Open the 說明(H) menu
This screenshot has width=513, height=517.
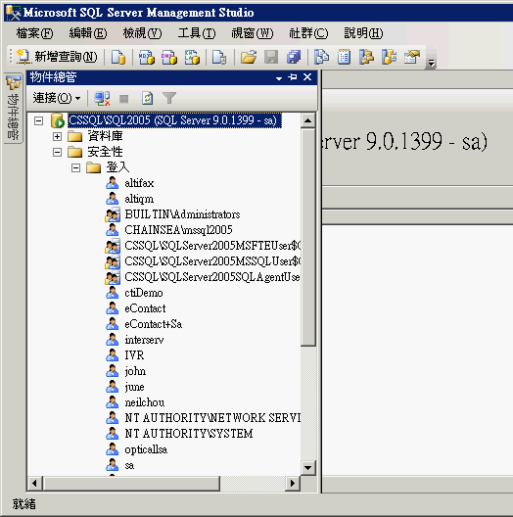(363, 33)
